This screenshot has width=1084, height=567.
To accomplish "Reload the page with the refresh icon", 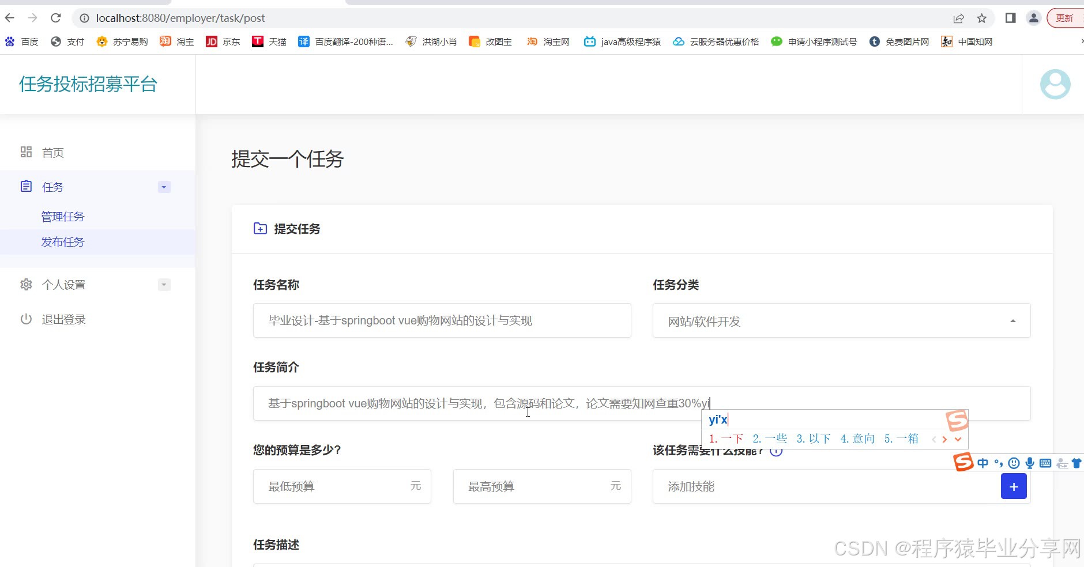I will (55, 18).
